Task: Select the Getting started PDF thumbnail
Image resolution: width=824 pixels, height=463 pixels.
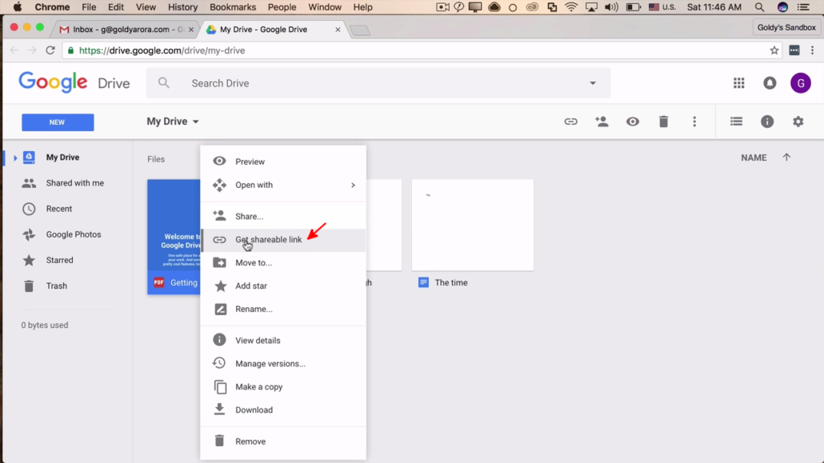Action: 174,237
